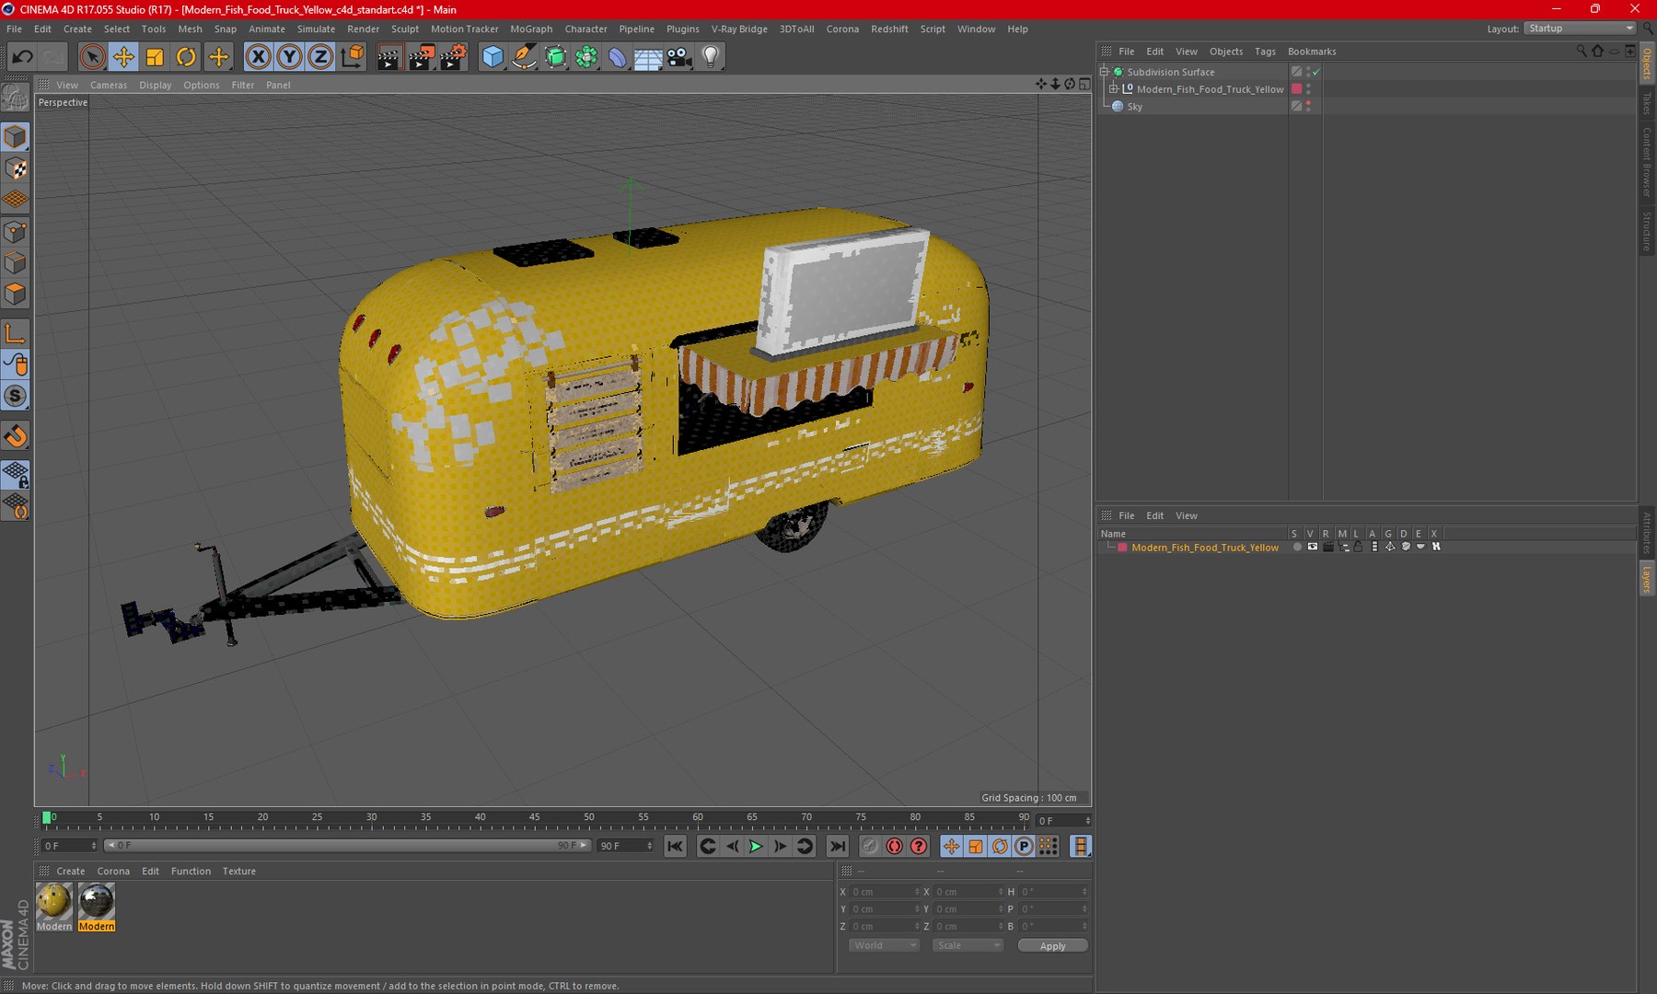Toggle Subdivision Surface enable checkmark
The width and height of the screenshot is (1657, 994).
[1316, 72]
